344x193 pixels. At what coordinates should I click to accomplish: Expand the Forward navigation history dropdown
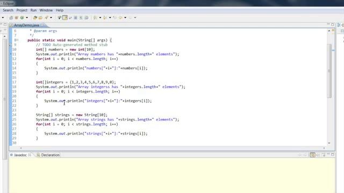point(135,18)
